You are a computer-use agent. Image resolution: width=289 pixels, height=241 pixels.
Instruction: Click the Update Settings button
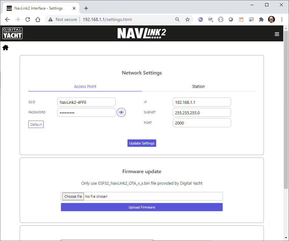tap(142, 143)
